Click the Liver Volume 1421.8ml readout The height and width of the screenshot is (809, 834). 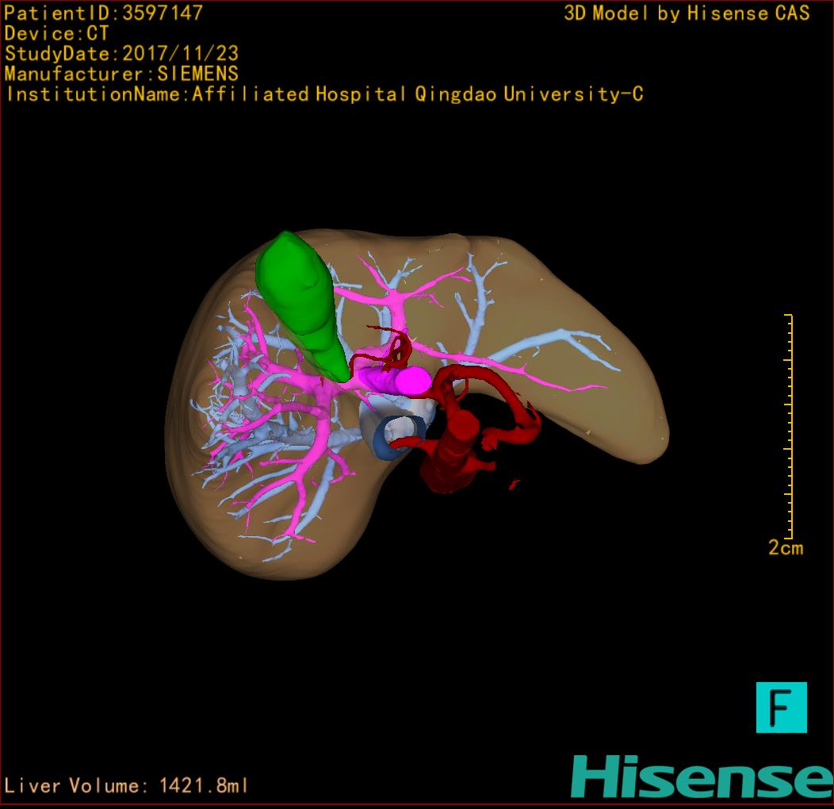tap(127, 786)
